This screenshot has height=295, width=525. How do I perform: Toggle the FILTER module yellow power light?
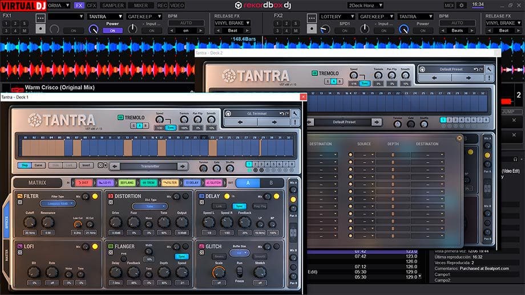[x=95, y=196]
